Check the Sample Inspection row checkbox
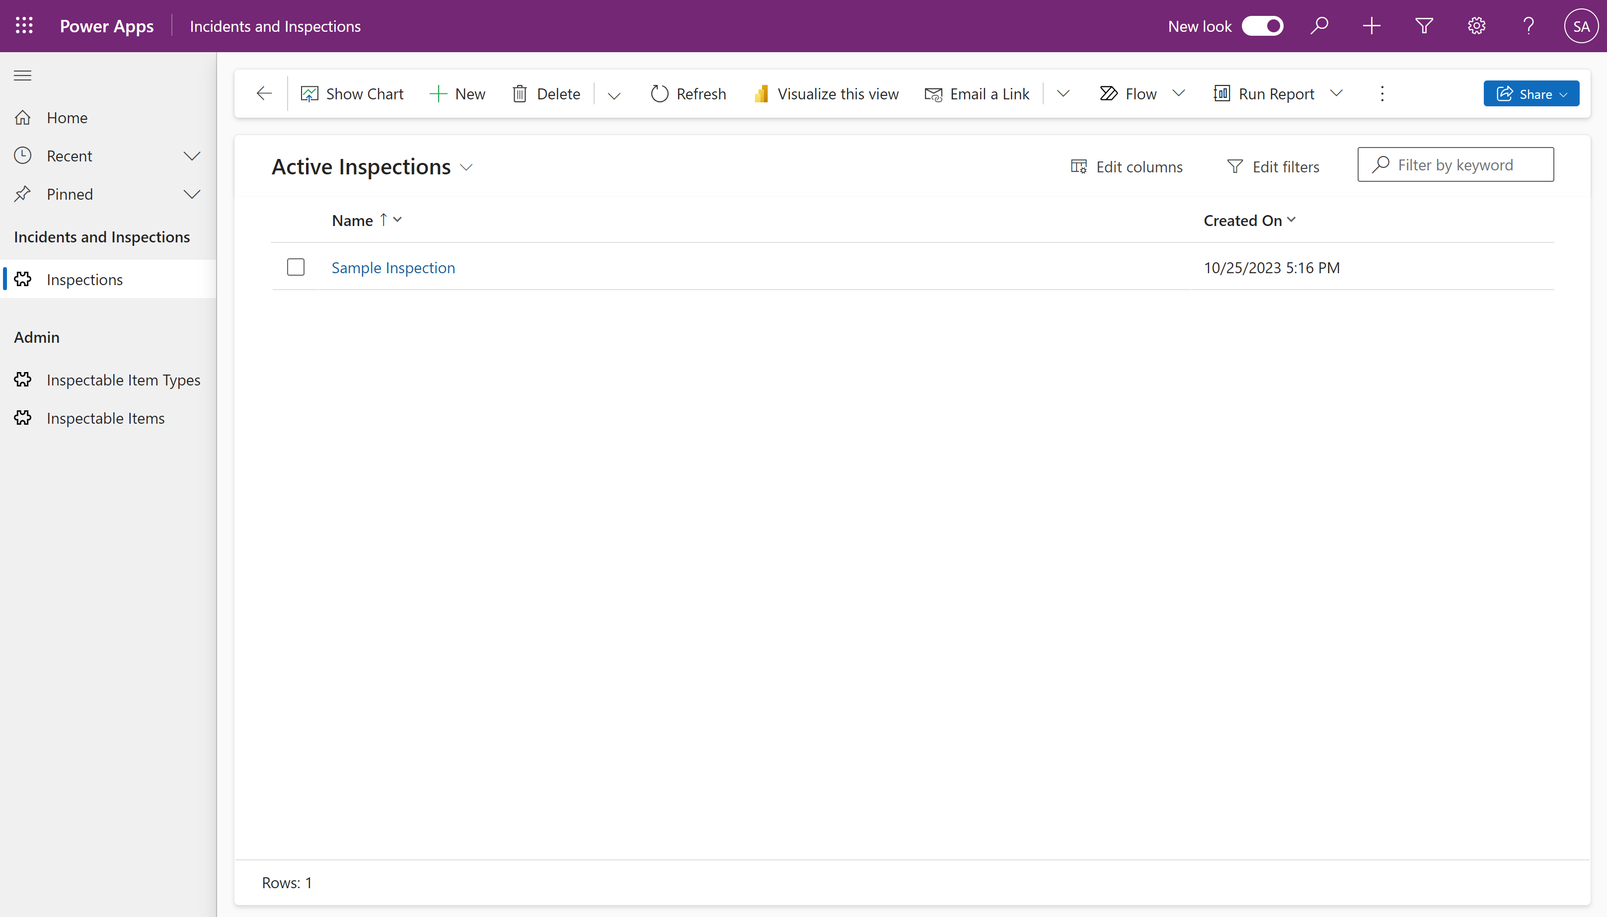Image resolution: width=1607 pixels, height=917 pixels. [x=296, y=267]
